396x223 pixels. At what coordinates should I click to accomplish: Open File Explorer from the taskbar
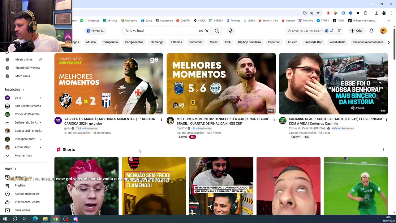click(x=45, y=219)
